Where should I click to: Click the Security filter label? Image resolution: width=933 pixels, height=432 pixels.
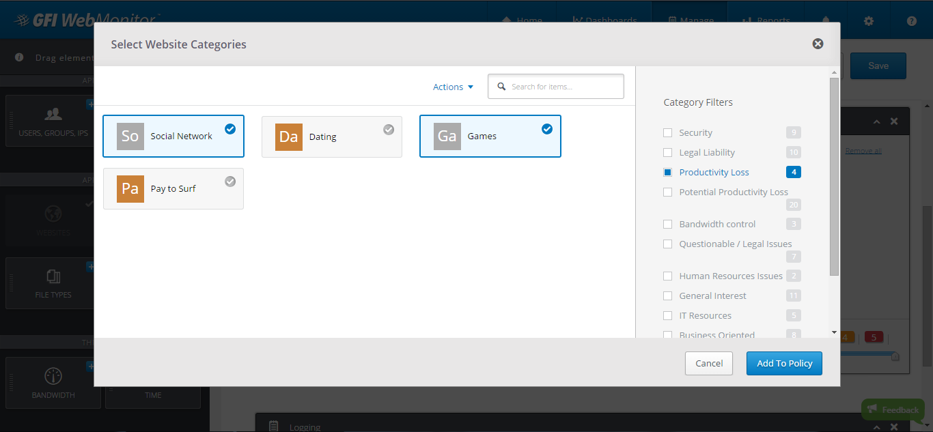(695, 132)
